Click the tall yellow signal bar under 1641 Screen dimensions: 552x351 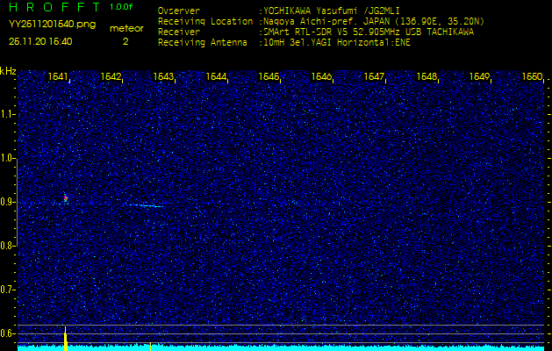[66, 339]
